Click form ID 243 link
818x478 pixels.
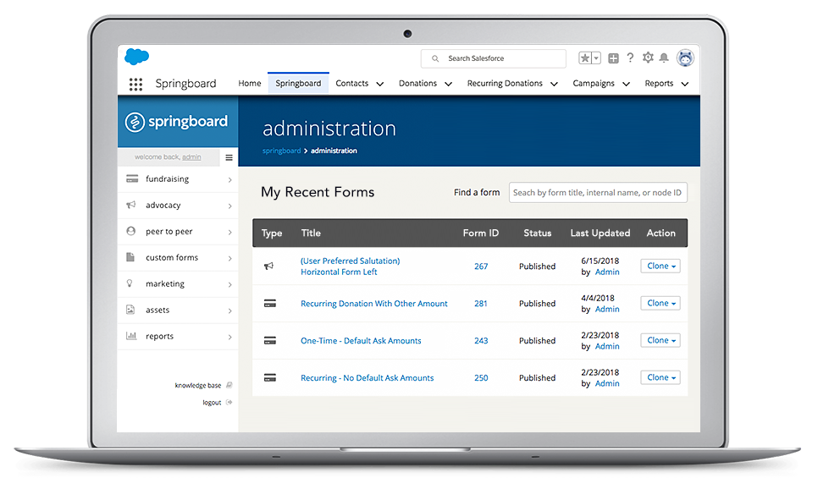coord(481,340)
